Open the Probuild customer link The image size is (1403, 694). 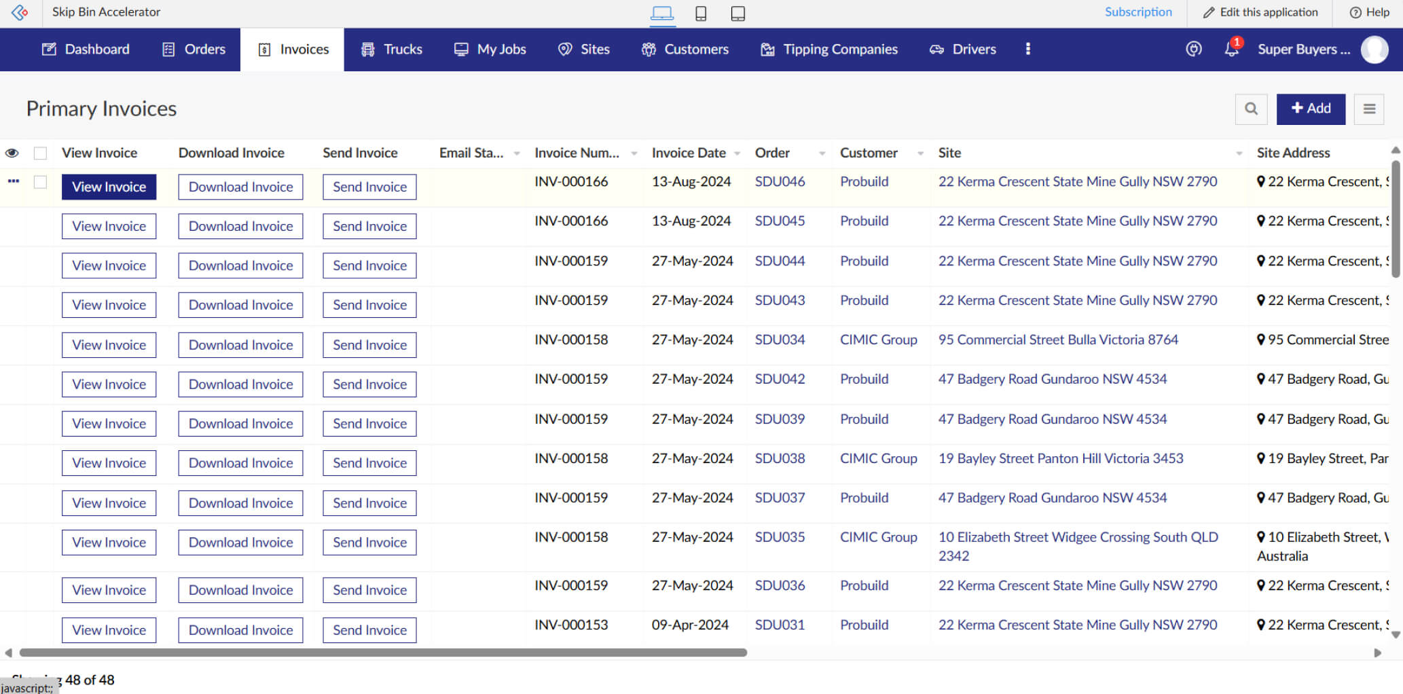(x=864, y=181)
